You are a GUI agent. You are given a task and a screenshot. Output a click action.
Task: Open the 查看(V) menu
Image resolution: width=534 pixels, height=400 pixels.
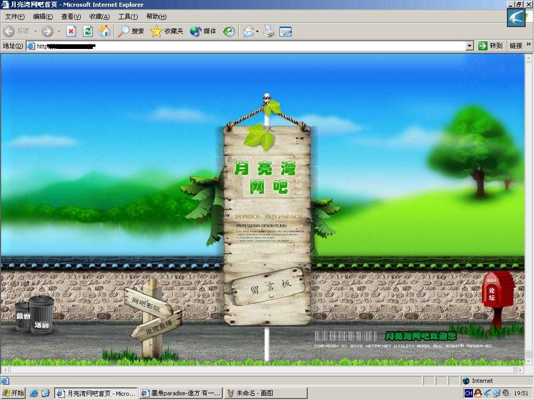click(x=71, y=17)
